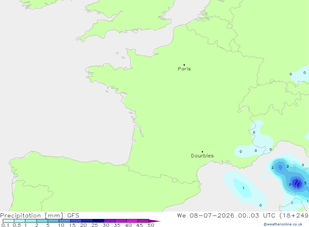The width and height of the screenshot is (309, 227).
Task: Click the legend scale value '0.1'
Action: pos(5,225)
